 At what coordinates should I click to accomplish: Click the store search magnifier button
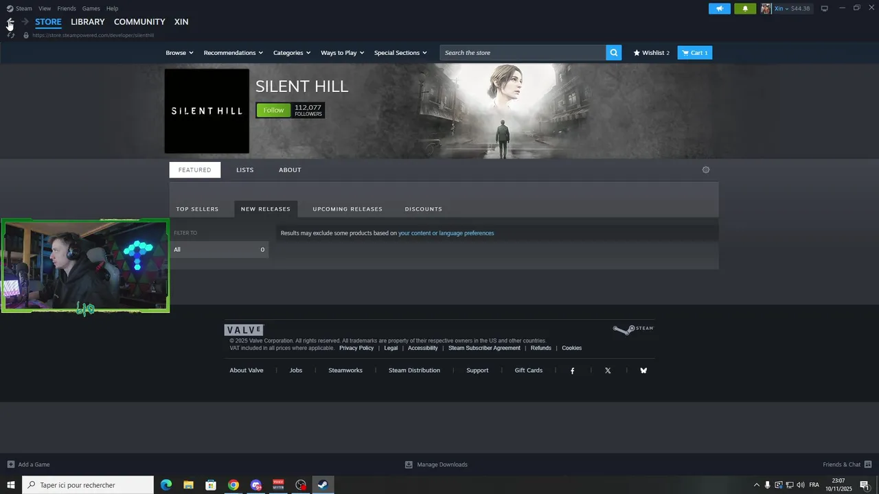coord(614,53)
